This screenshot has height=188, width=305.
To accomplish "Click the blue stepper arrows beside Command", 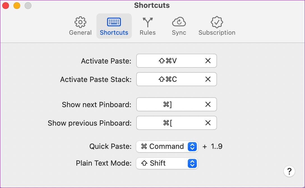I will coord(192,146).
